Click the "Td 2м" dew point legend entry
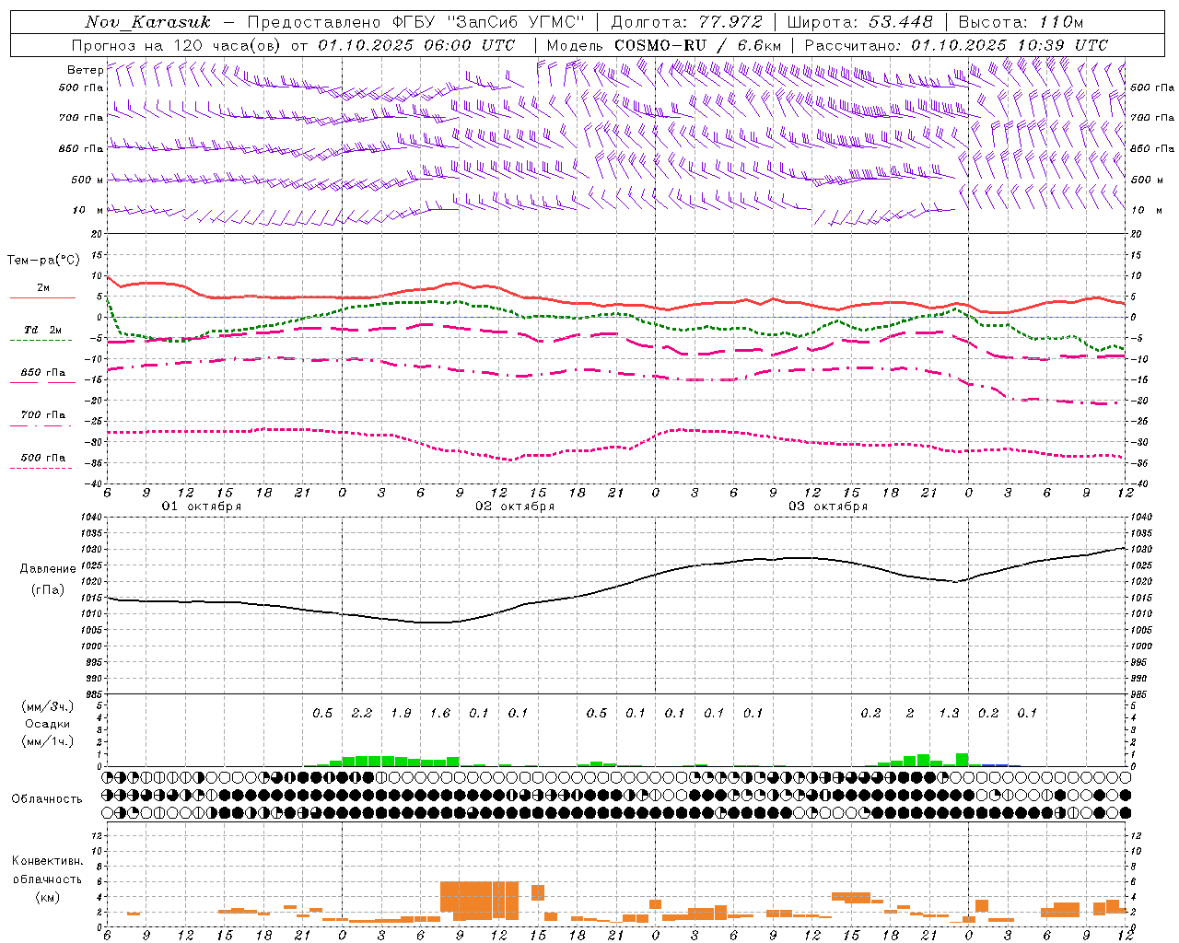The image size is (1179, 943). coord(42,330)
